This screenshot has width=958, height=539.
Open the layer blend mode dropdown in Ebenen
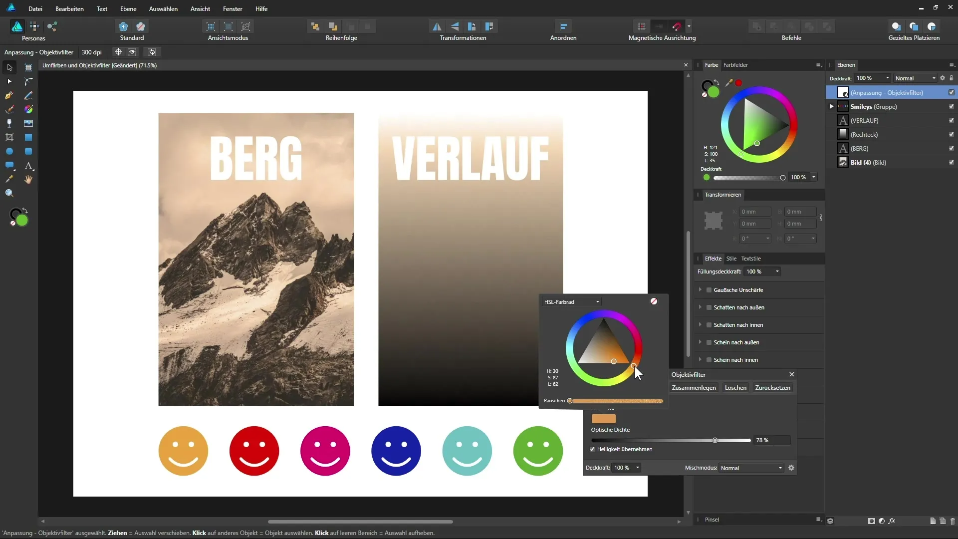[915, 78]
